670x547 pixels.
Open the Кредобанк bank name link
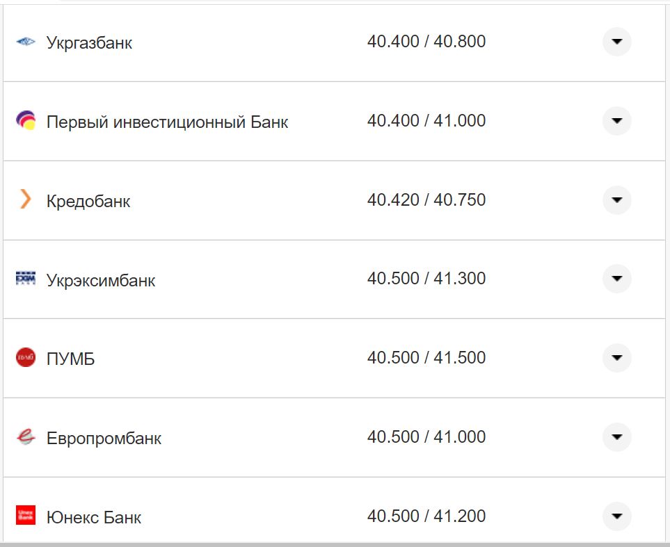[88, 202]
